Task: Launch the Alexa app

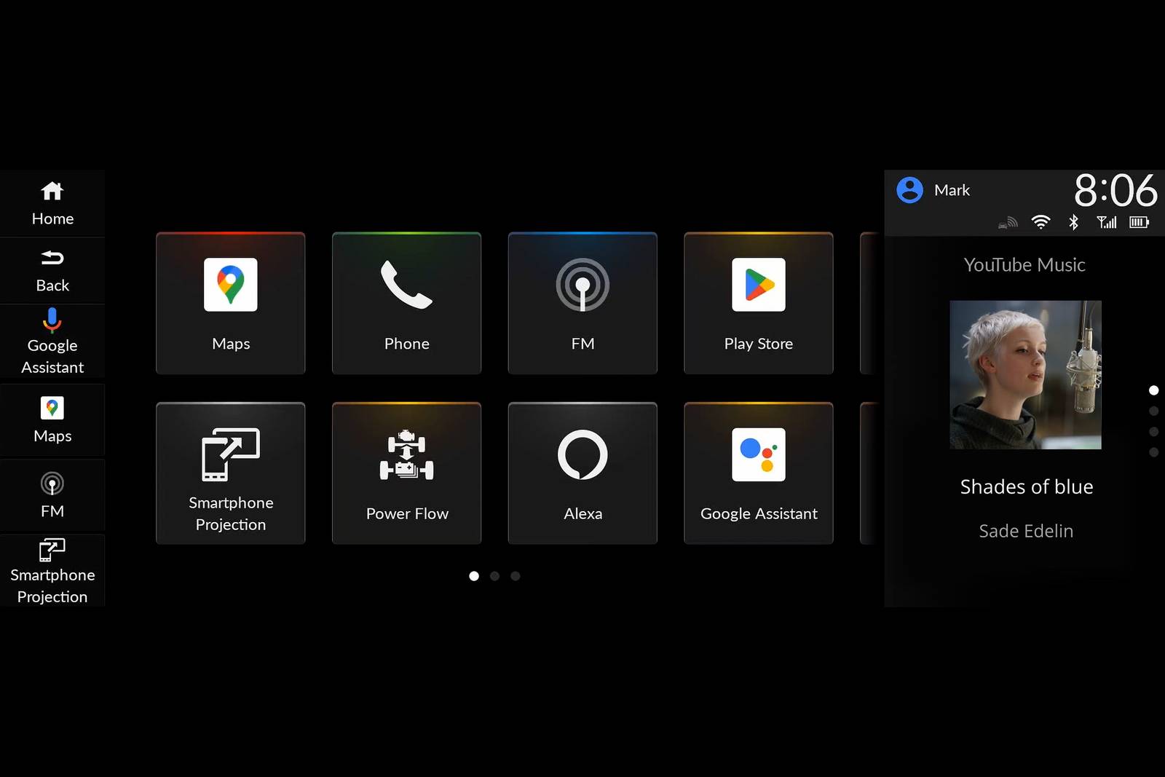Action: pyautogui.click(x=582, y=473)
